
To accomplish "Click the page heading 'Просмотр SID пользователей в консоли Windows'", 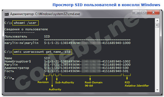I will point(106,5).
